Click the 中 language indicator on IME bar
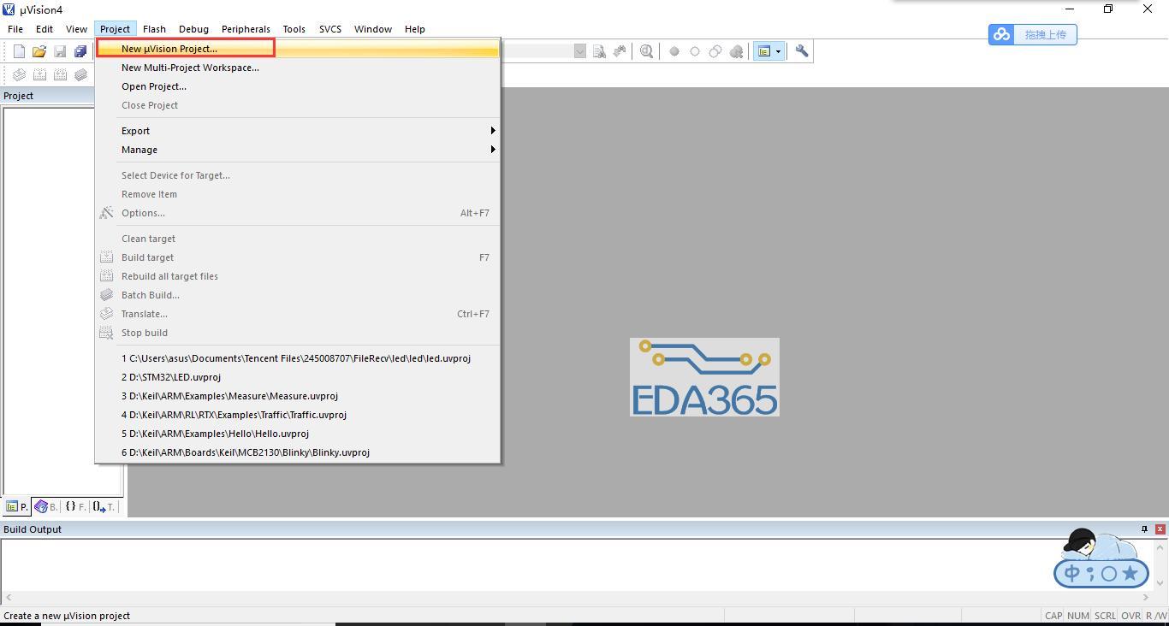 pyautogui.click(x=1071, y=573)
